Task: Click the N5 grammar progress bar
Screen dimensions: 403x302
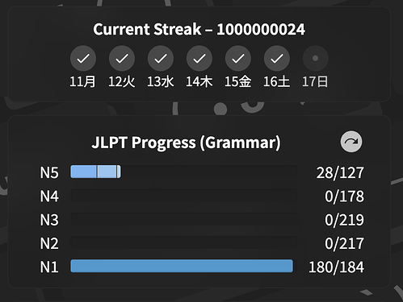Action: pos(184,172)
